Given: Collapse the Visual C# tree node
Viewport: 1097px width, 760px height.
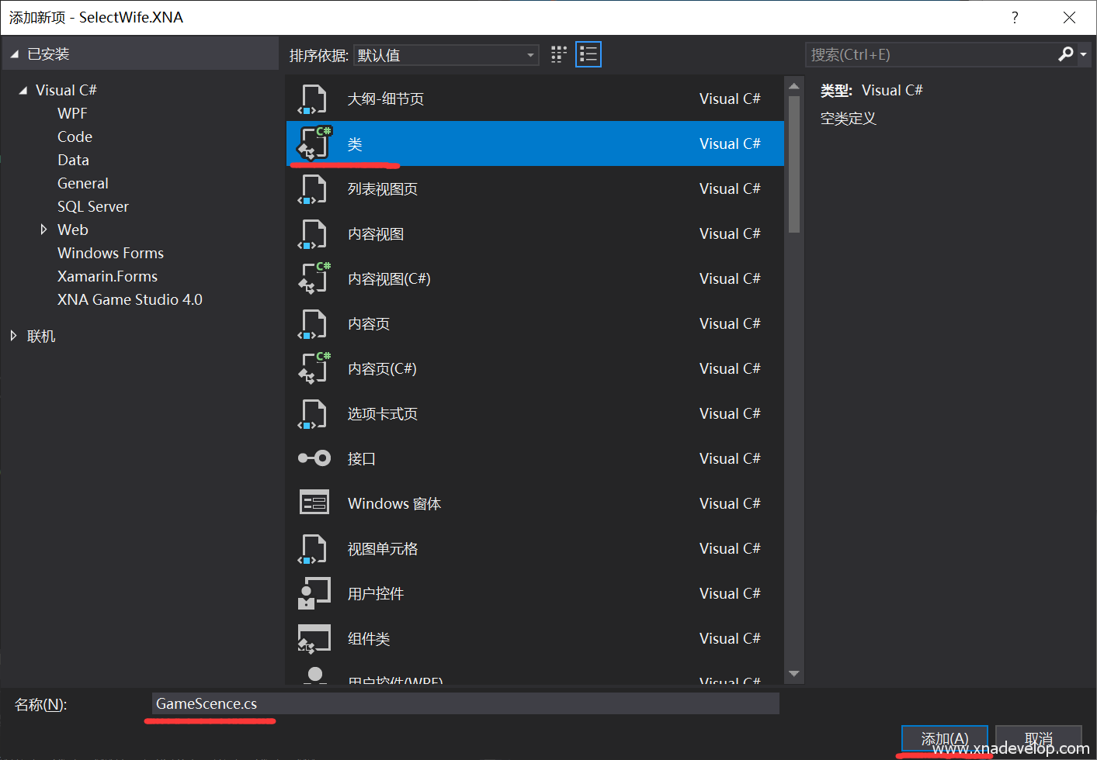Looking at the screenshot, I should coord(23,91).
